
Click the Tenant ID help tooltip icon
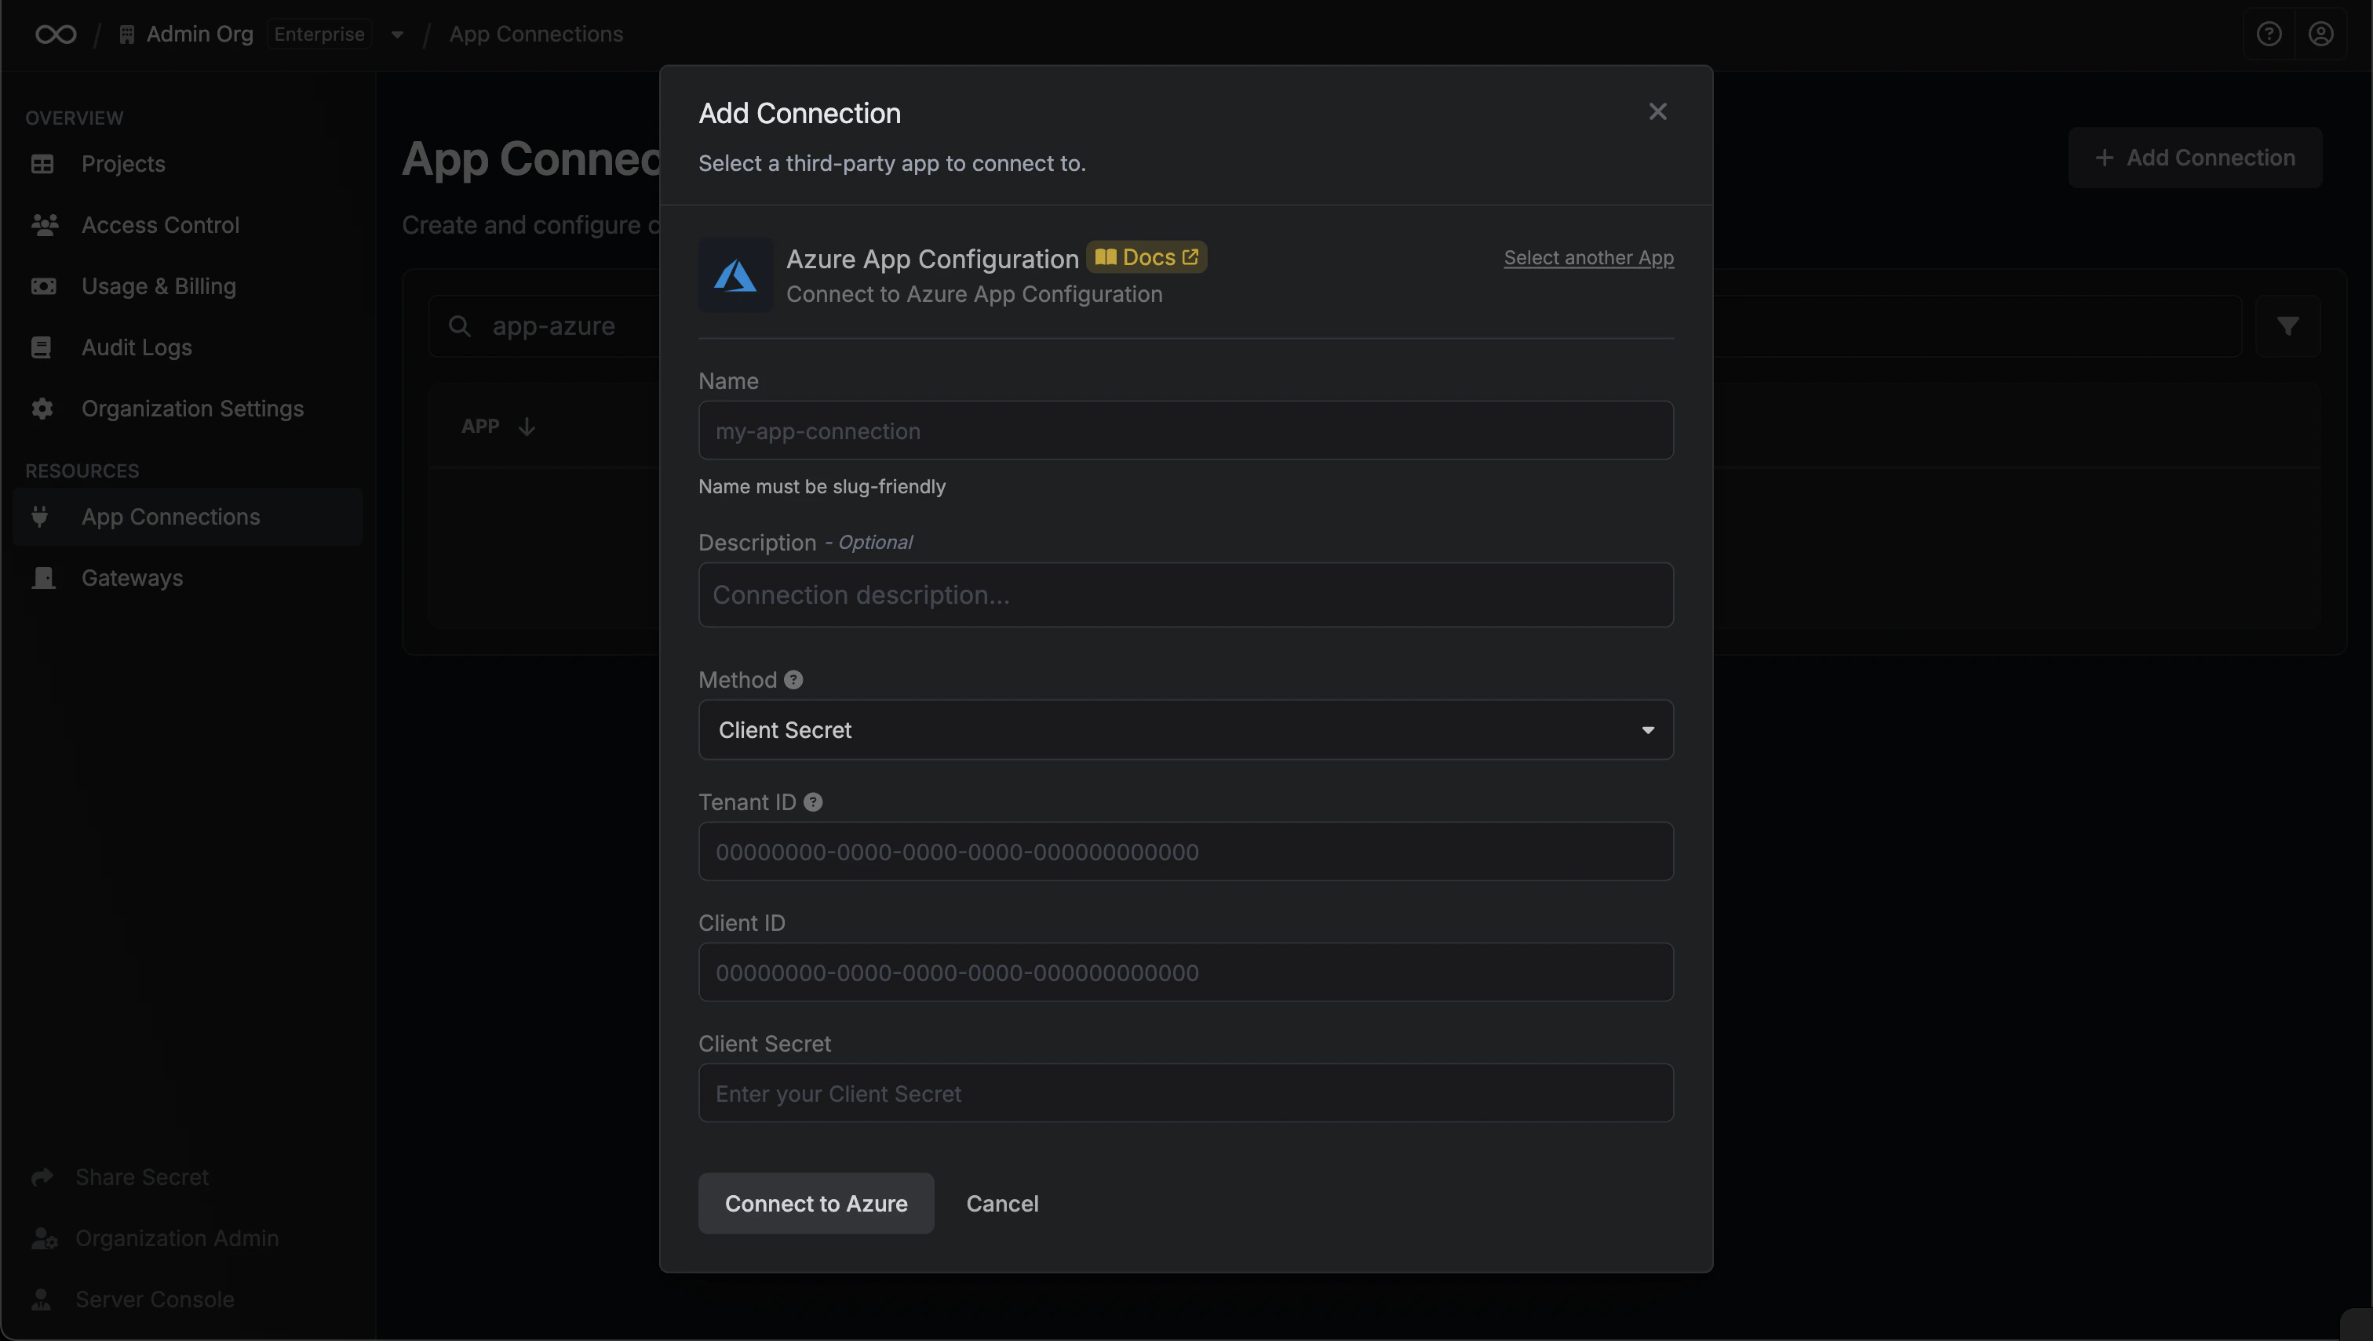[x=813, y=802]
